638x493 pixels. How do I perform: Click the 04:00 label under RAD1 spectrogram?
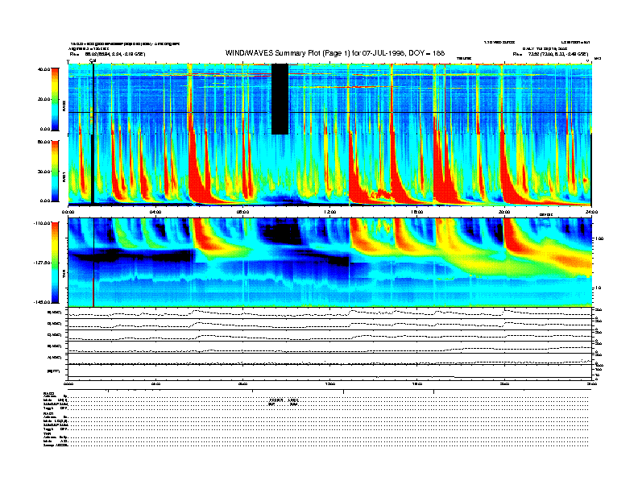click(155, 212)
